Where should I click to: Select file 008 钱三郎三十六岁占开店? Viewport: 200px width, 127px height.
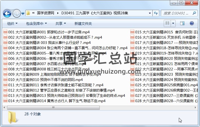click(x=47, y=69)
